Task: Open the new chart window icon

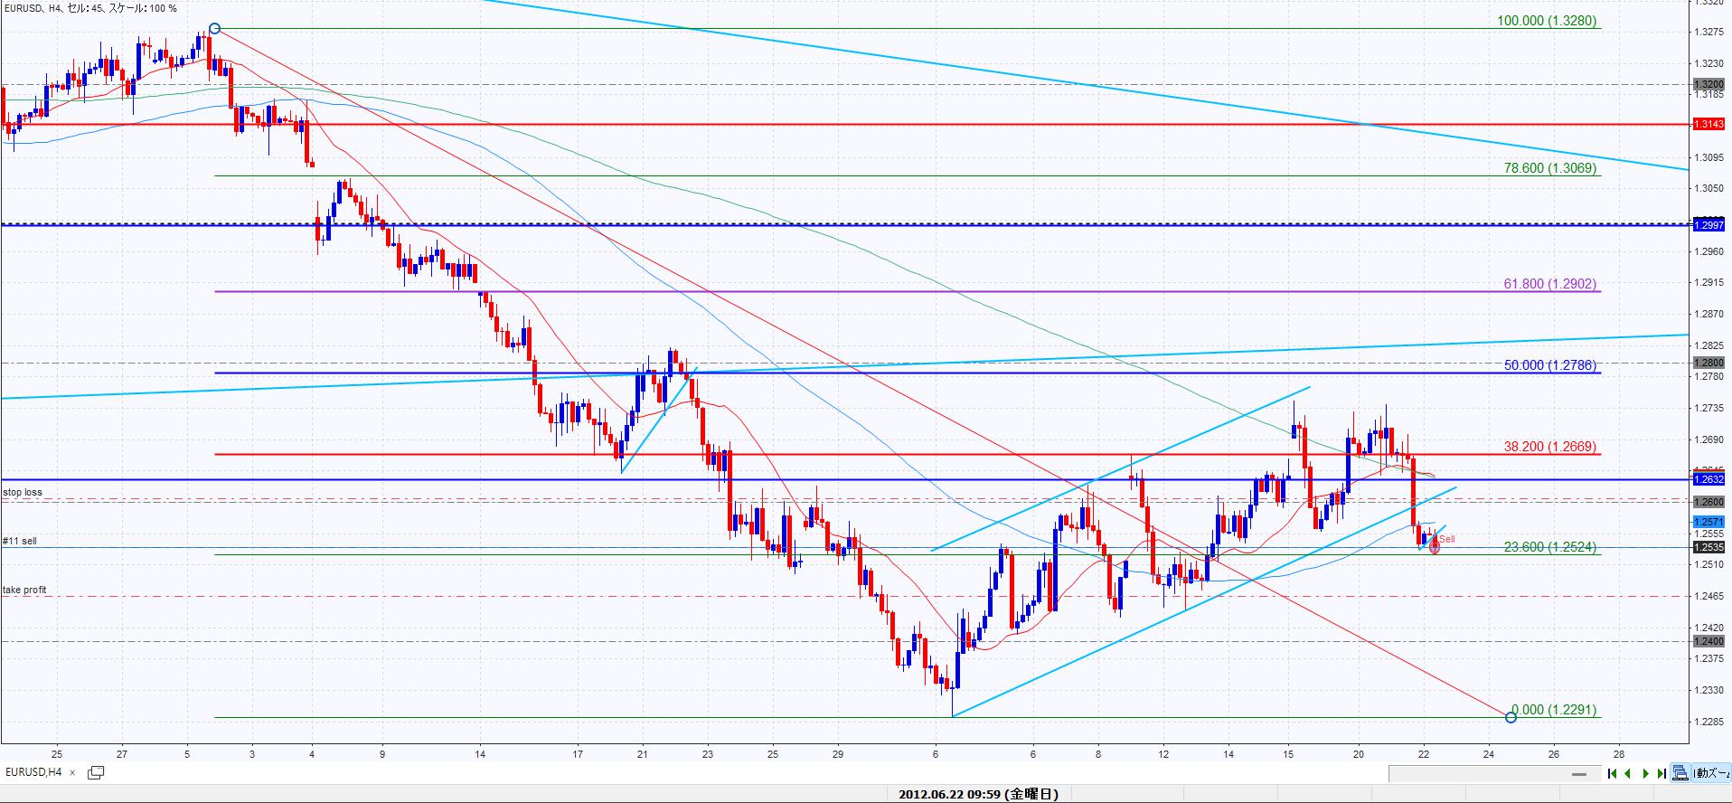Action: coord(95,772)
